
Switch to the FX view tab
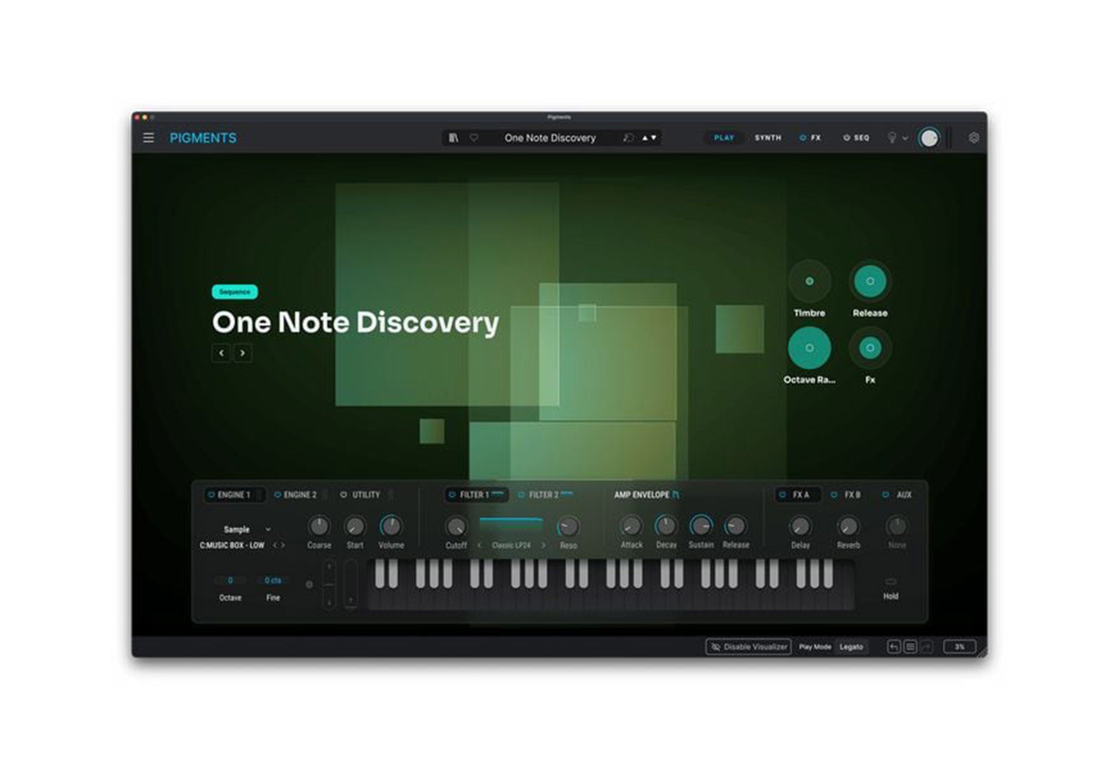[816, 138]
